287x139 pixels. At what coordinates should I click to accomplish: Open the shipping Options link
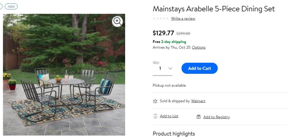[199, 47]
